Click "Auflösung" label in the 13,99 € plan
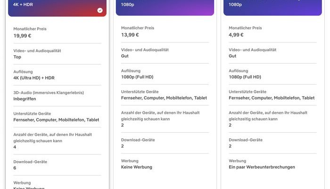The height and width of the screenshot is (189, 330). [131, 70]
